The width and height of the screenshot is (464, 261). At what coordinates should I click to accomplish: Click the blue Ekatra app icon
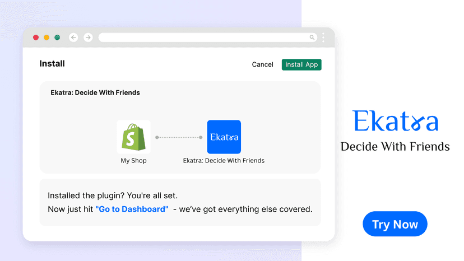pos(224,137)
